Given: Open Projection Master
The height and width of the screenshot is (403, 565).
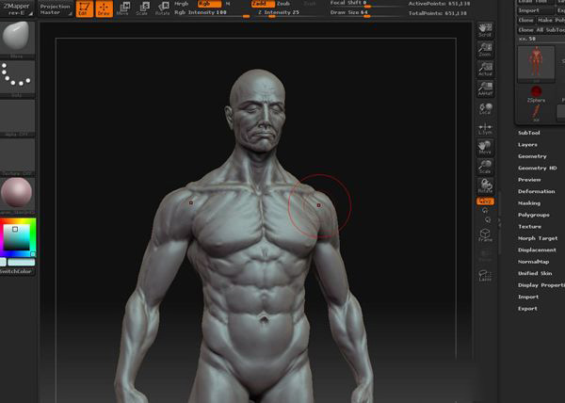Looking at the screenshot, I should click(x=56, y=8).
